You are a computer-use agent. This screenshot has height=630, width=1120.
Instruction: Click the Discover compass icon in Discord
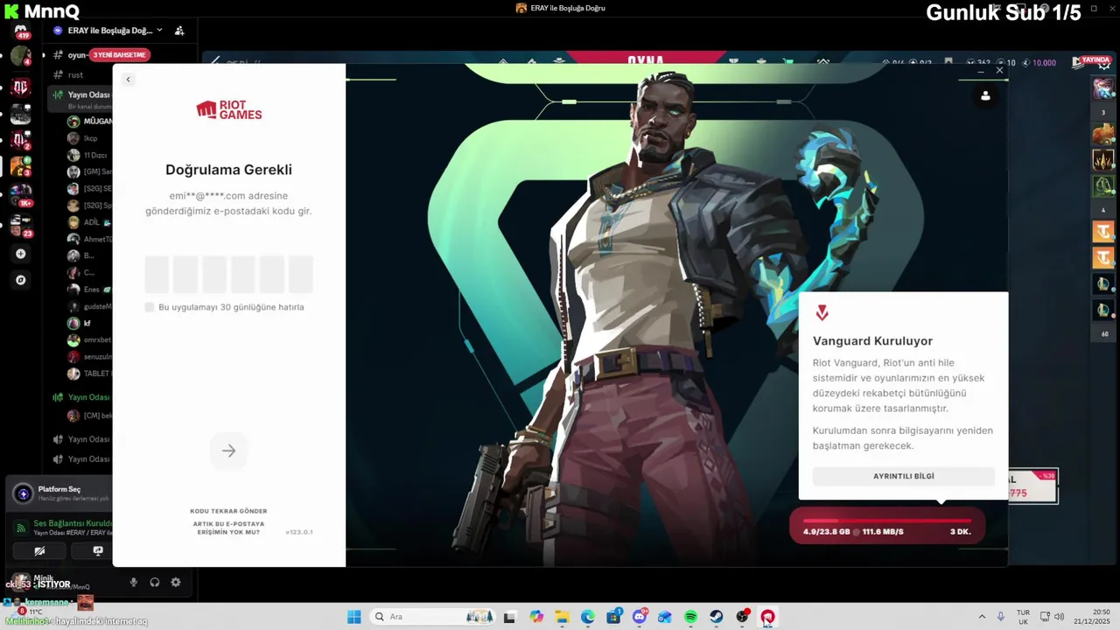point(21,280)
